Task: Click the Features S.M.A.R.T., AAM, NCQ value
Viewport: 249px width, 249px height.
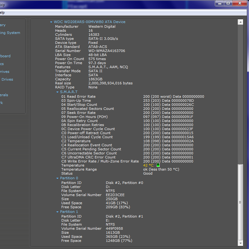Action: pos(108,67)
